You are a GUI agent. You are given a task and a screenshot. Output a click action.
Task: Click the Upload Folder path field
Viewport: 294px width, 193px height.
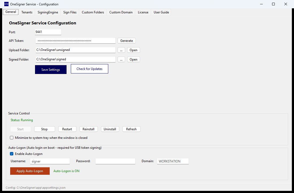76,50
